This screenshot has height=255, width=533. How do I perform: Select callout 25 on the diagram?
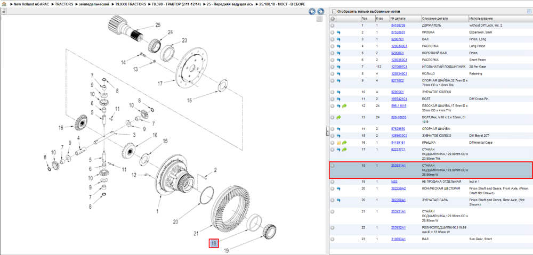click(158, 25)
